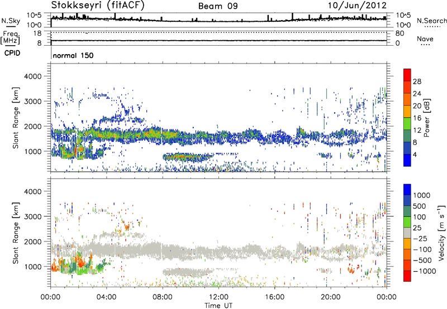Click the '04:00' time axis tick
The width and height of the screenshot is (447, 309).
tap(107, 297)
